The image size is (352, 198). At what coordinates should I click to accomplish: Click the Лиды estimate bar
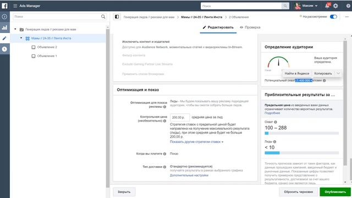pyautogui.click(x=301, y=153)
